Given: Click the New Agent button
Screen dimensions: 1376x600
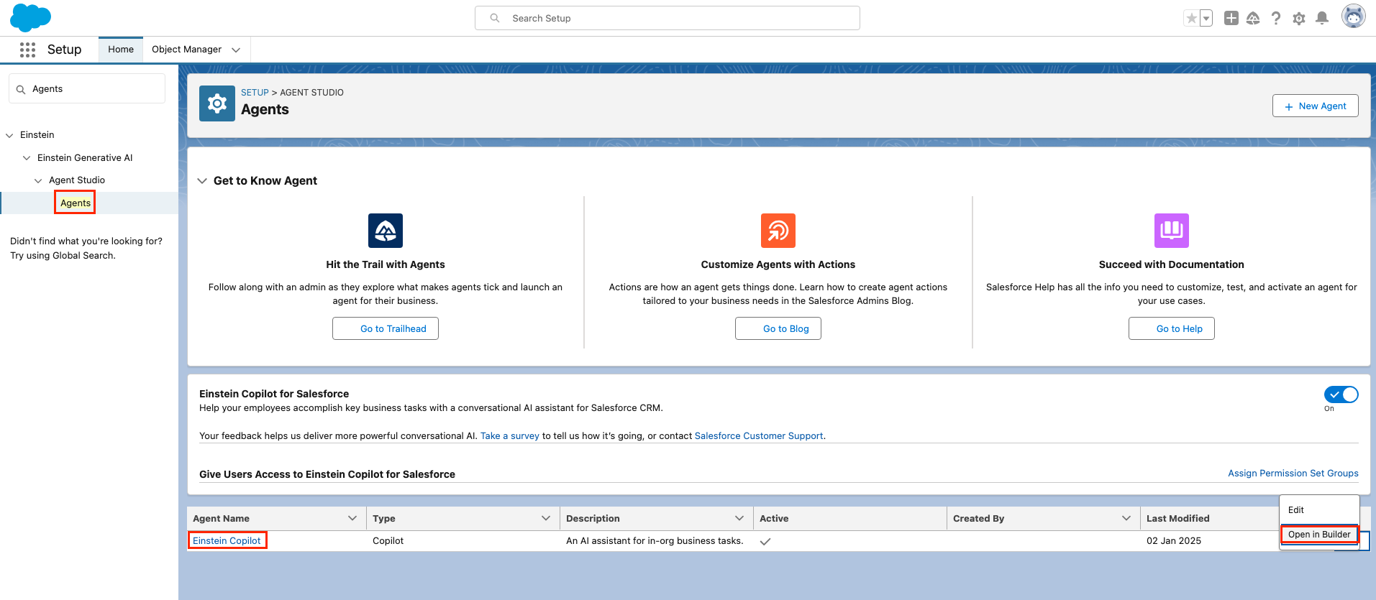Looking at the screenshot, I should [x=1315, y=106].
